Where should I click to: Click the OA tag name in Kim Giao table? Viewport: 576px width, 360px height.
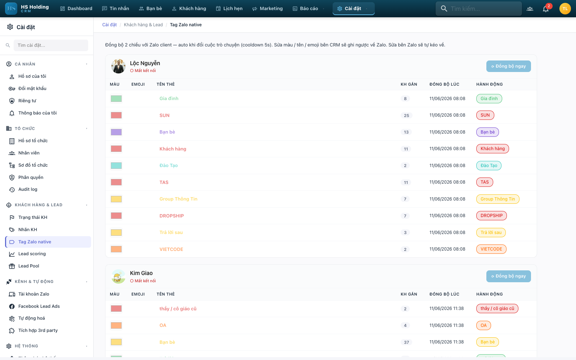[x=163, y=325]
